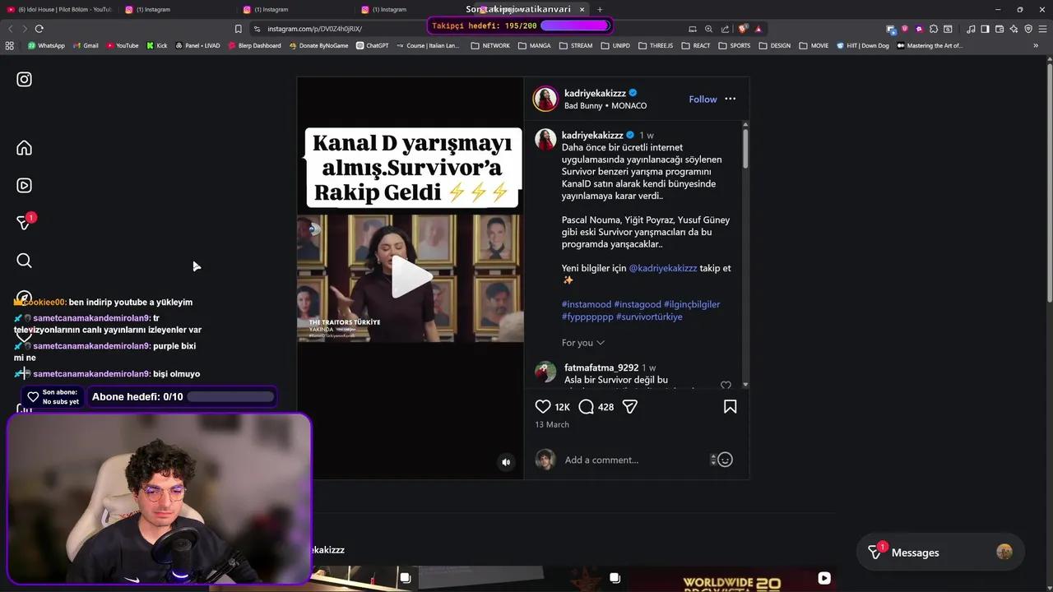Screen dimensions: 1053x592
Task: Expand the MANGA bookmarks folder
Action: [535, 46]
